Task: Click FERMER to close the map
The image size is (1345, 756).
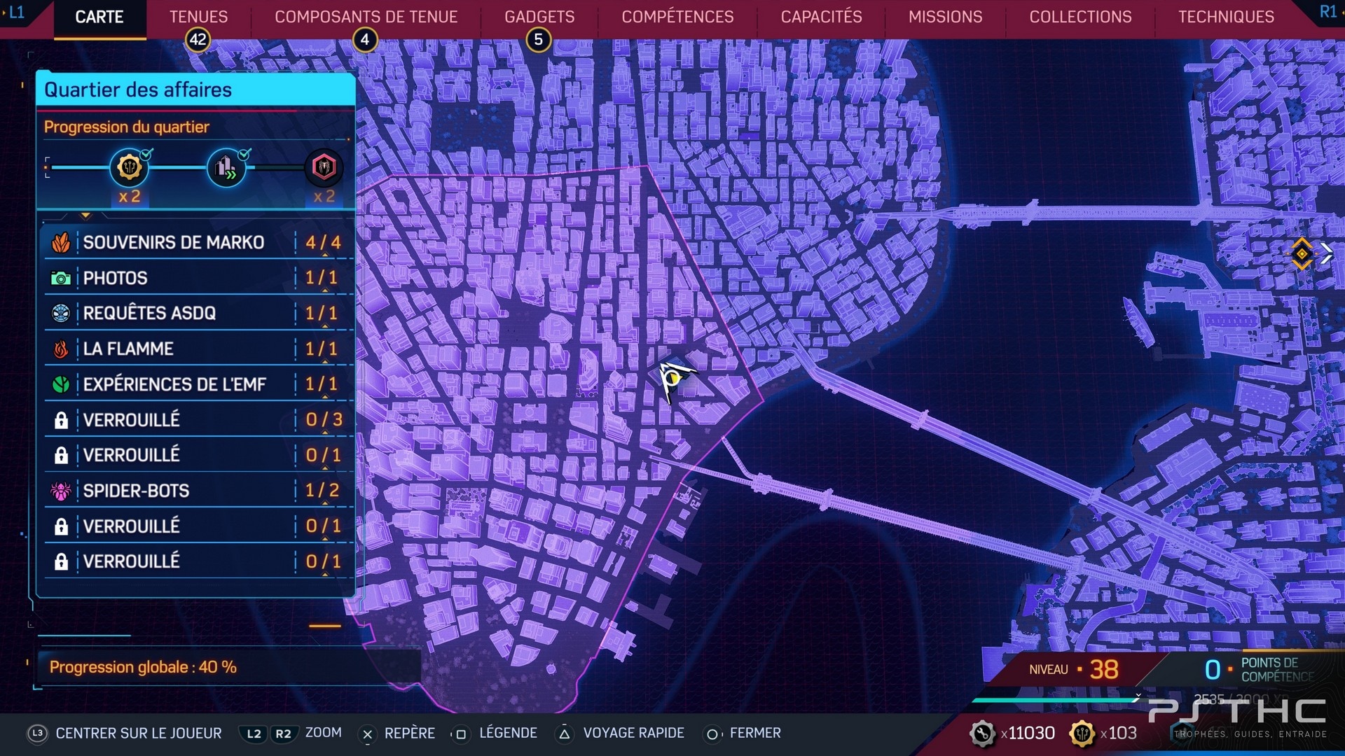Action: [x=755, y=733]
